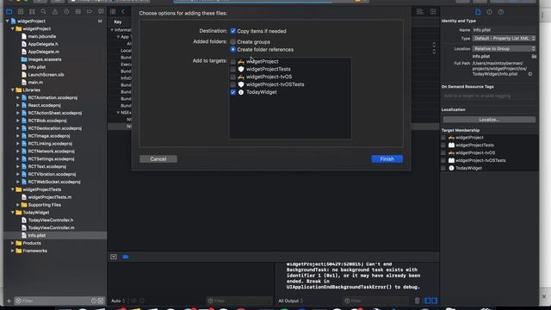Show the Quick Help inspector icon
This screenshot has width=551, height=310.
[501, 12]
